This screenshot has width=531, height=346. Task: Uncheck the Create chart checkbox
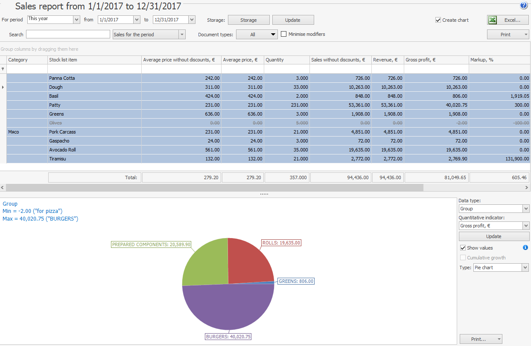[x=438, y=20]
